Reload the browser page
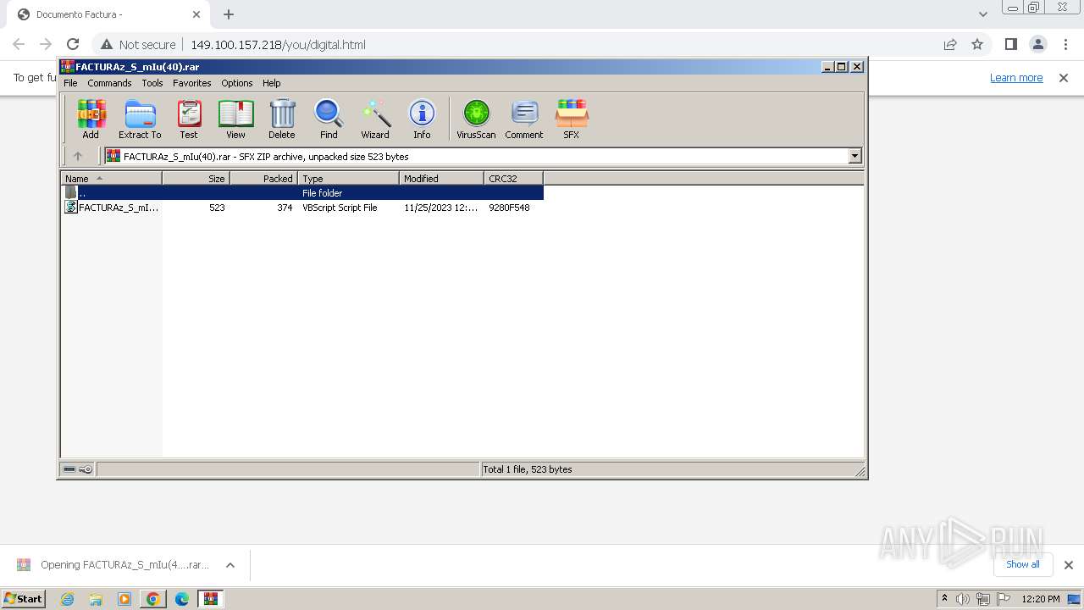The width and height of the screenshot is (1084, 610). point(73,44)
